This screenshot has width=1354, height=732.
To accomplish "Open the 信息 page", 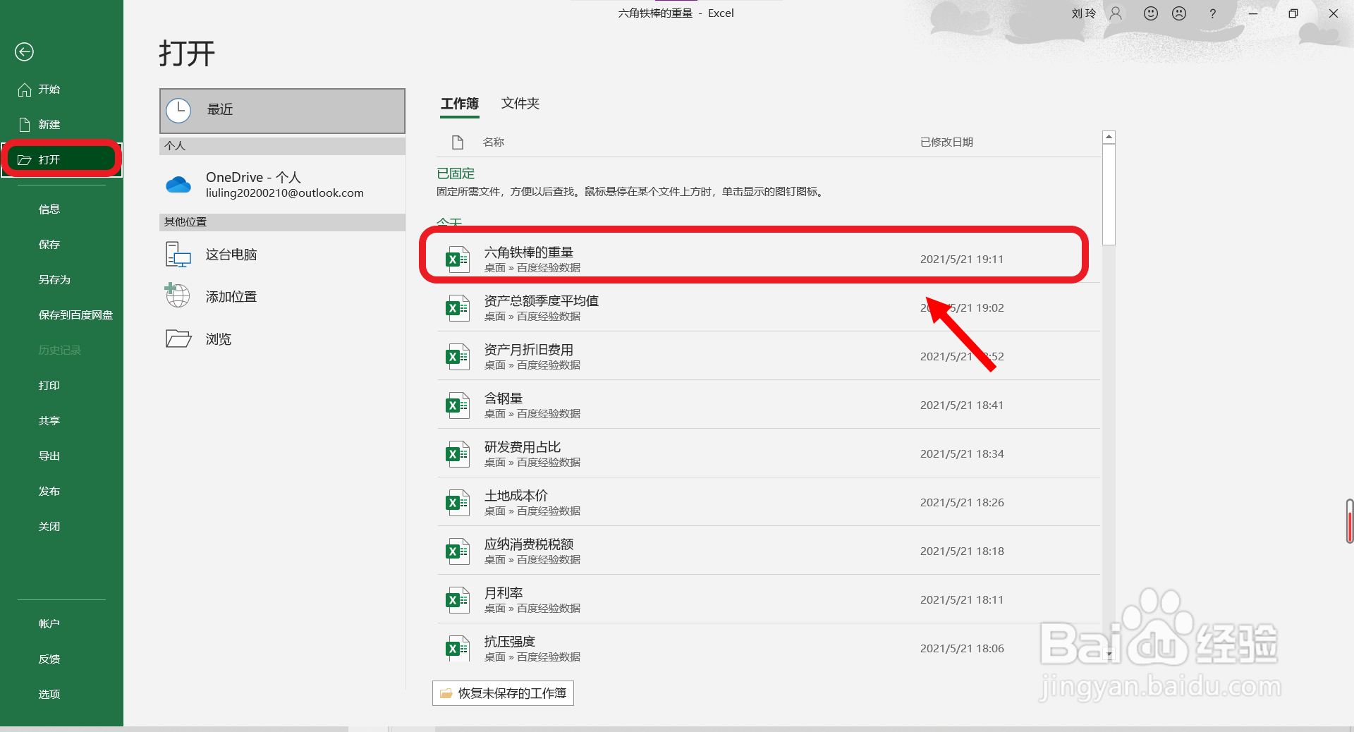I will pyautogui.click(x=49, y=209).
